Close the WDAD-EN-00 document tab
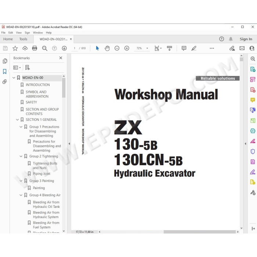Viewport: 257px width, 257px height. (x=71, y=39)
